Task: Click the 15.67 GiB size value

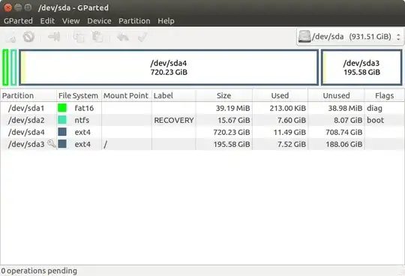Action: (x=234, y=120)
